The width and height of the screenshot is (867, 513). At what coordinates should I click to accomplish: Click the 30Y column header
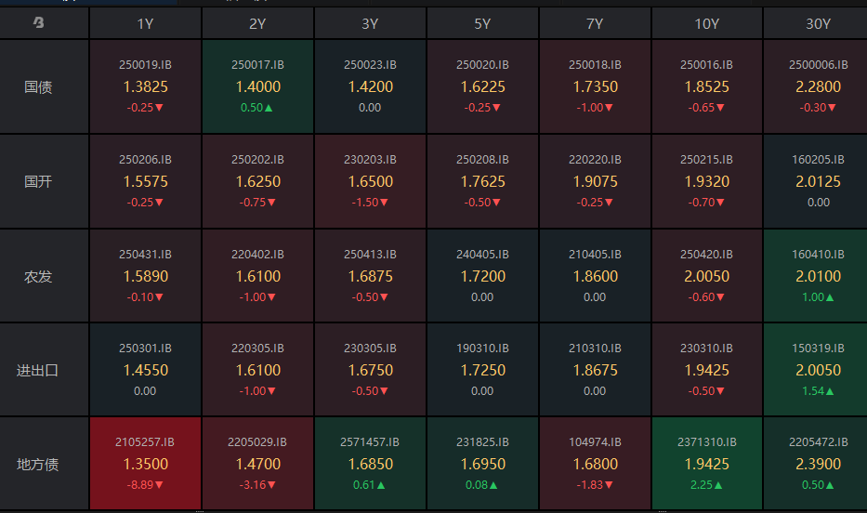pos(818,24)
